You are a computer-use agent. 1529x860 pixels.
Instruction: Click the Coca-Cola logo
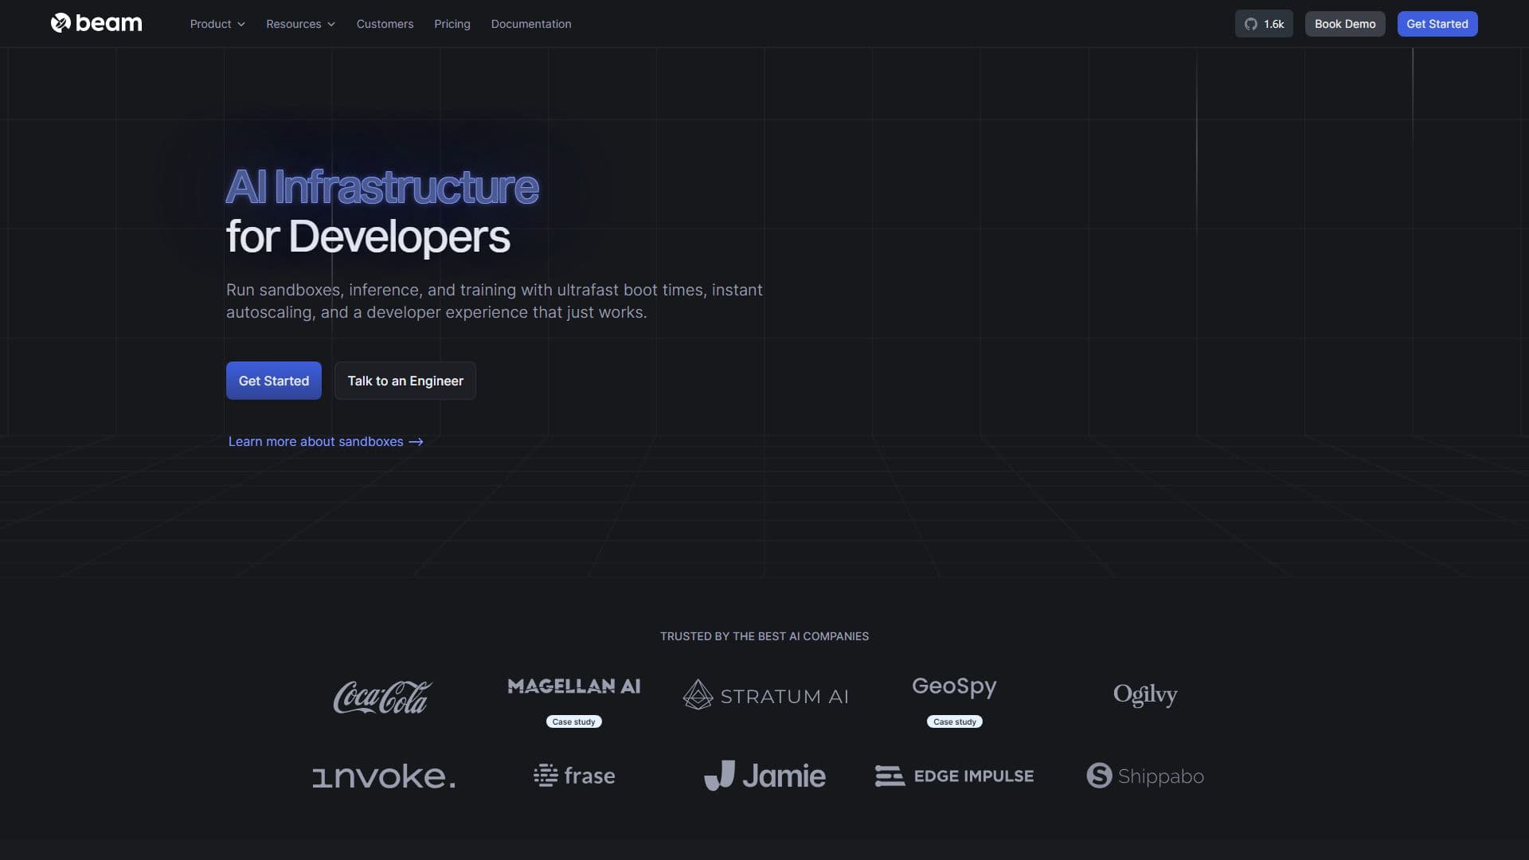point(382,697)
